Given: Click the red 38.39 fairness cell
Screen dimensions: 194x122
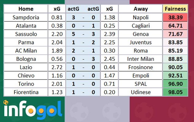Looking at the screenshot, I should click(175, 17).
